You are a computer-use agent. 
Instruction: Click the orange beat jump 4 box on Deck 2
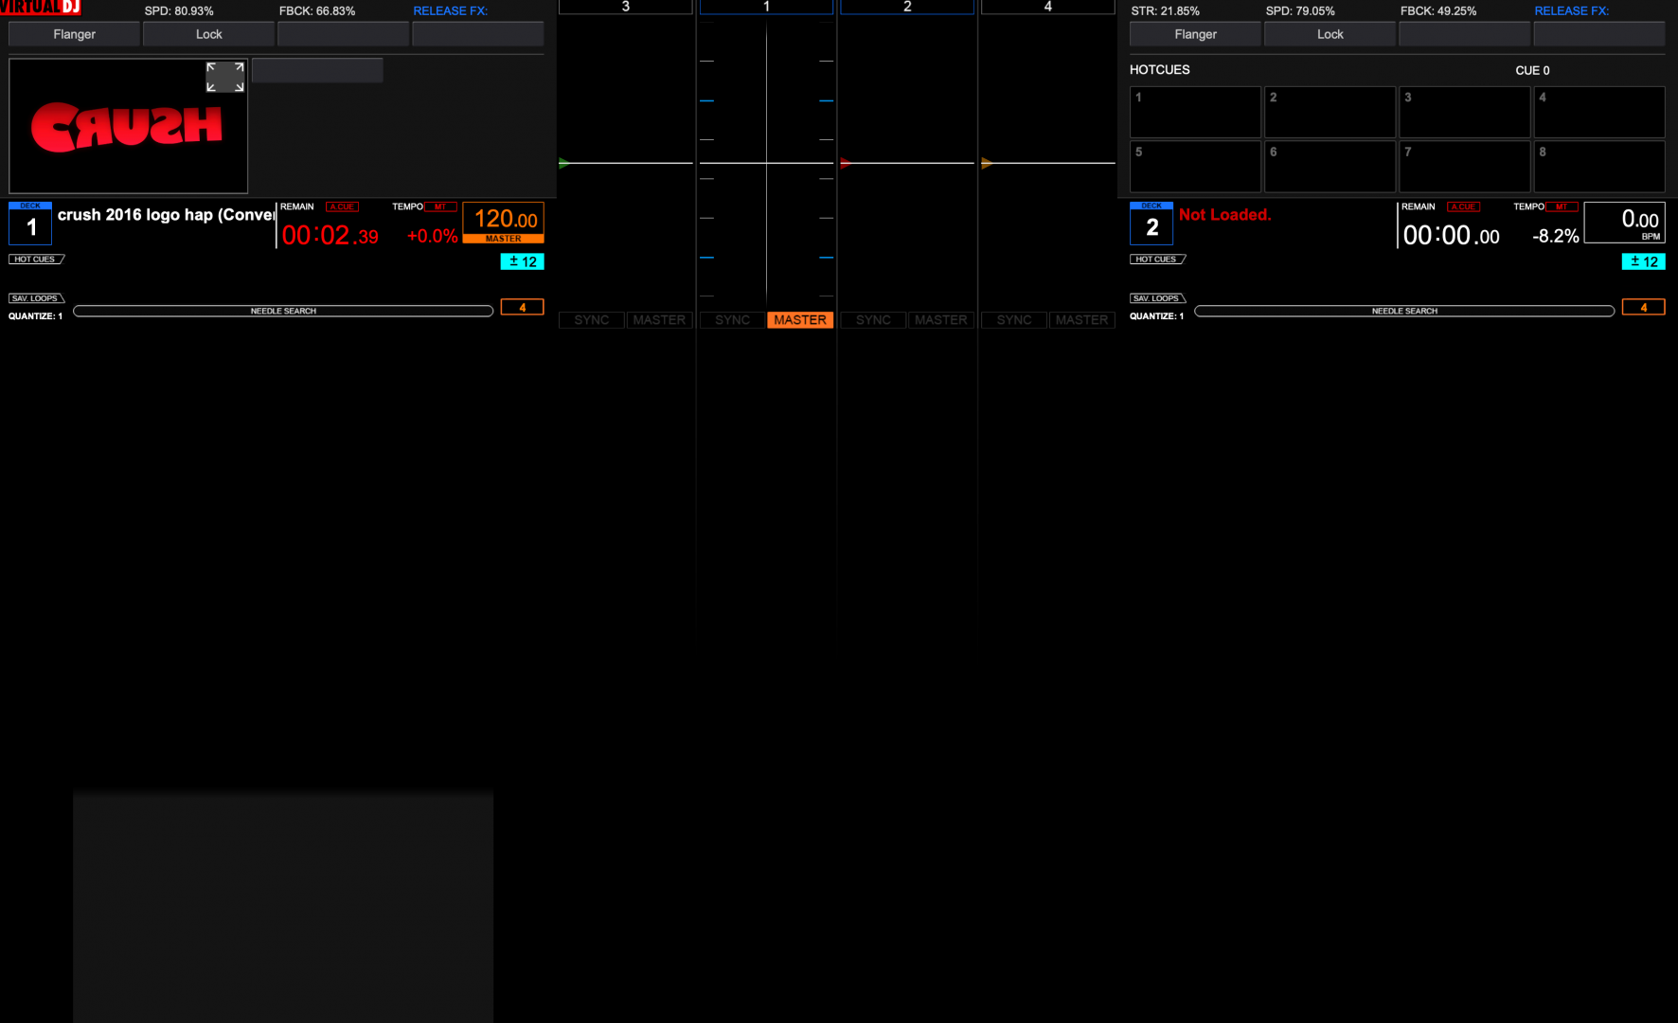pos(1644,306)
